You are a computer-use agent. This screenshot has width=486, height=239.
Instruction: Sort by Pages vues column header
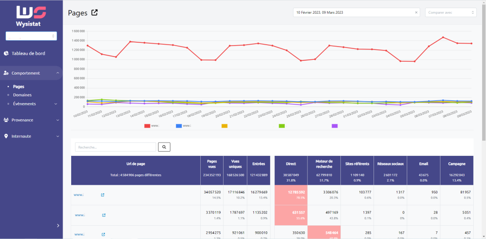(211, 164)
